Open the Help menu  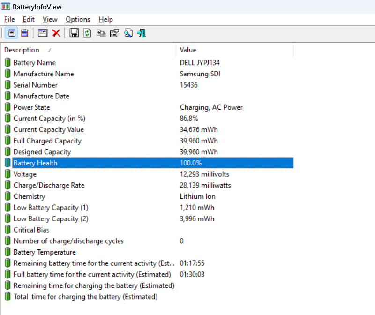[105, 19]
